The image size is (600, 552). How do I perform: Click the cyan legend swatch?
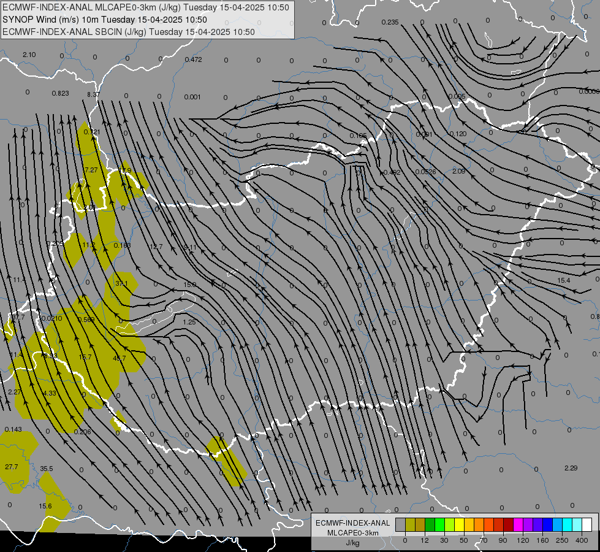point(567,524)
